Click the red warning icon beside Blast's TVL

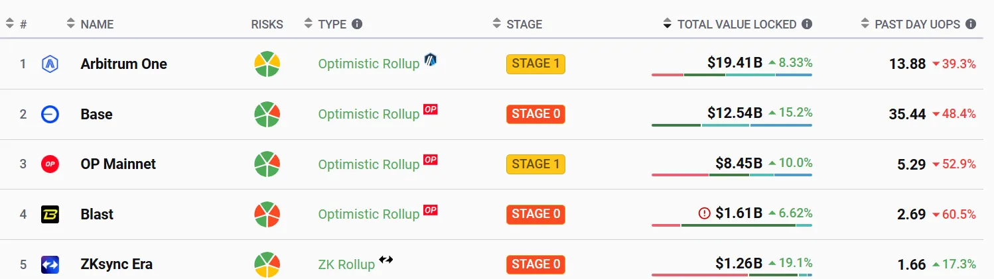(x=705, y=213)
